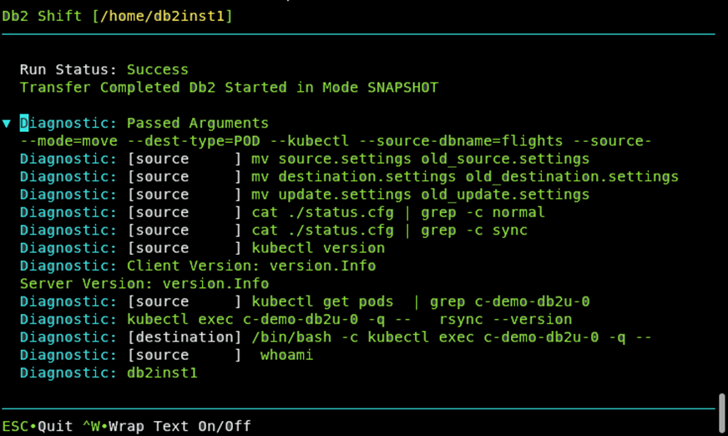Select the 'Run Status: Success' line

[104, 69]
